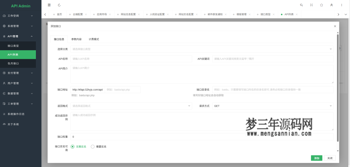The image size is (350, 167).
Task: Close the 接口类型 tab
Action: [x=274, y=14]
